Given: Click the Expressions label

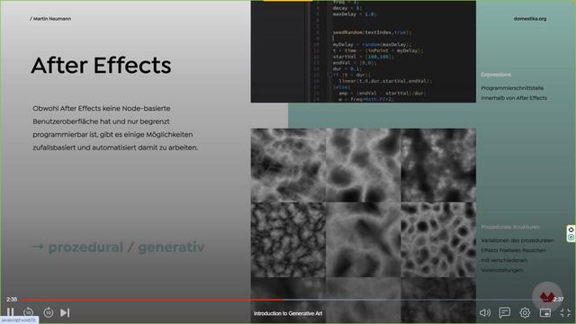Looking at the screenshot, I should (496, 75).
